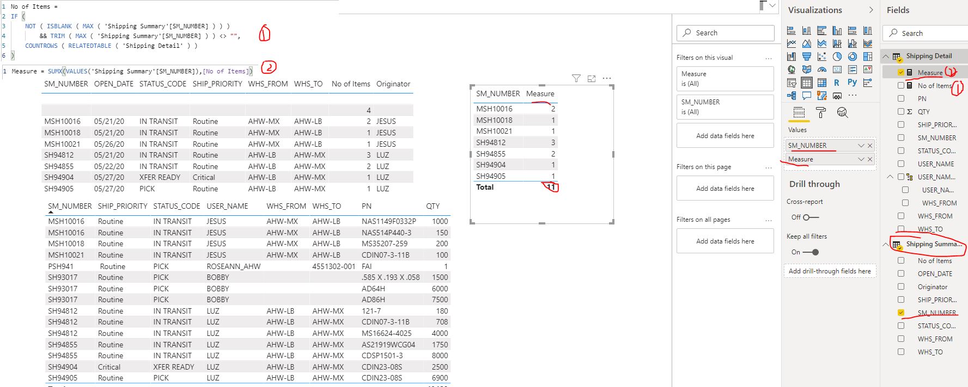Select the area chart visual

click(807, 43)
